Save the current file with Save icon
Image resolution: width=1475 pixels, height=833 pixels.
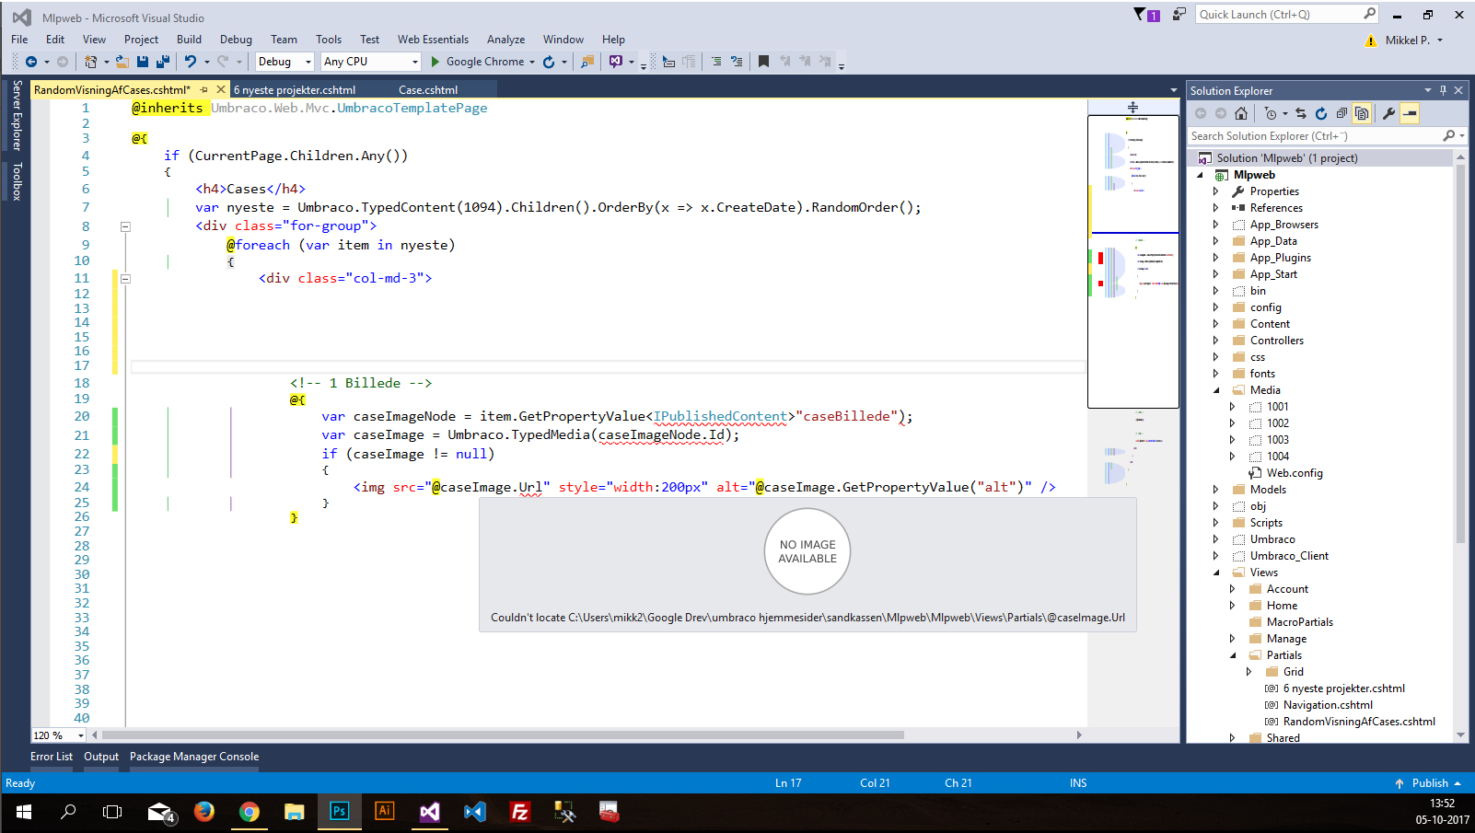tap(143, 62)
